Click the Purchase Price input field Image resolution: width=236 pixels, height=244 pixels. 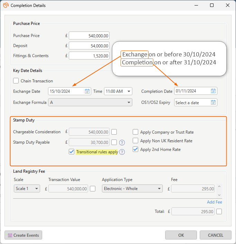click(89, 36)
